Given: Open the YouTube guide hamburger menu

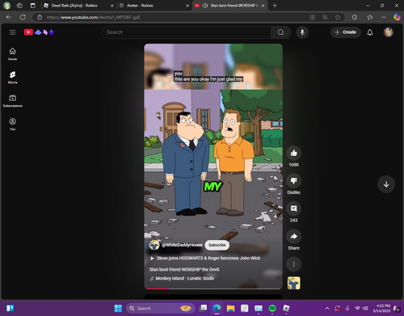Looking at the screenshot, I should coord(12,32).
